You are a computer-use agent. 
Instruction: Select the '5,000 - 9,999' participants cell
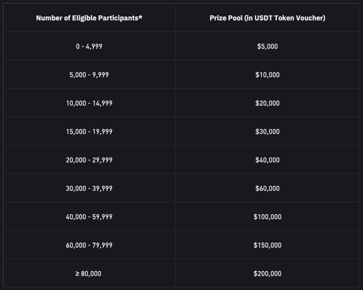point(89,75)
